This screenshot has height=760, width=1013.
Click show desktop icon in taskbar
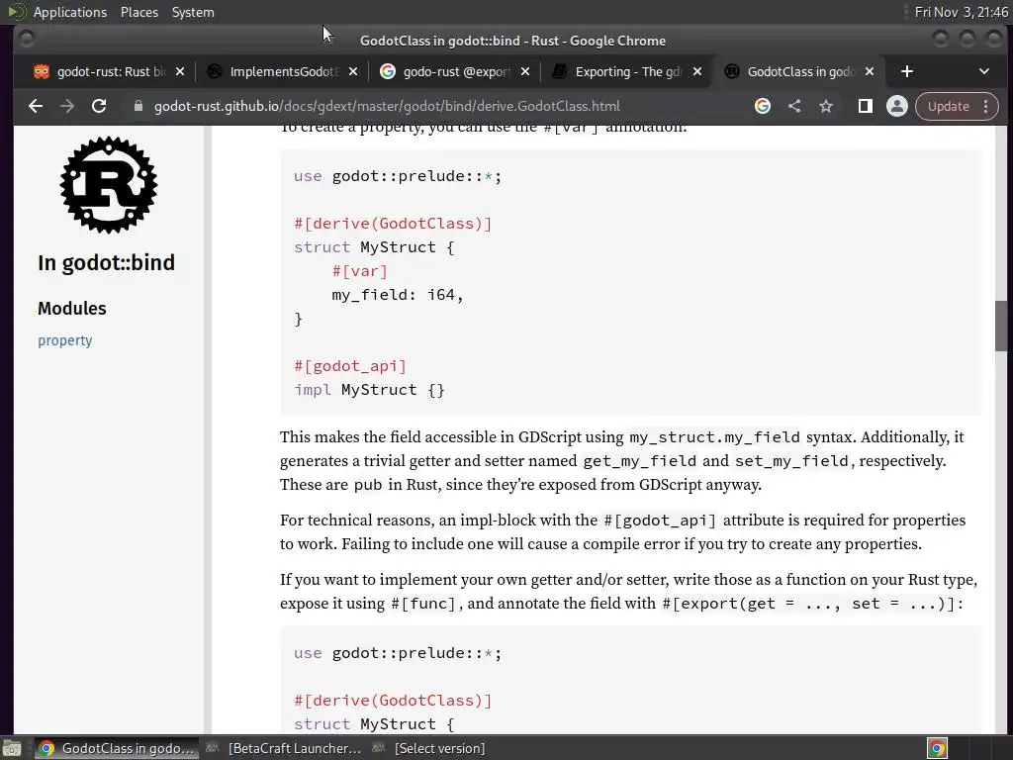click(x=12, y=748)
